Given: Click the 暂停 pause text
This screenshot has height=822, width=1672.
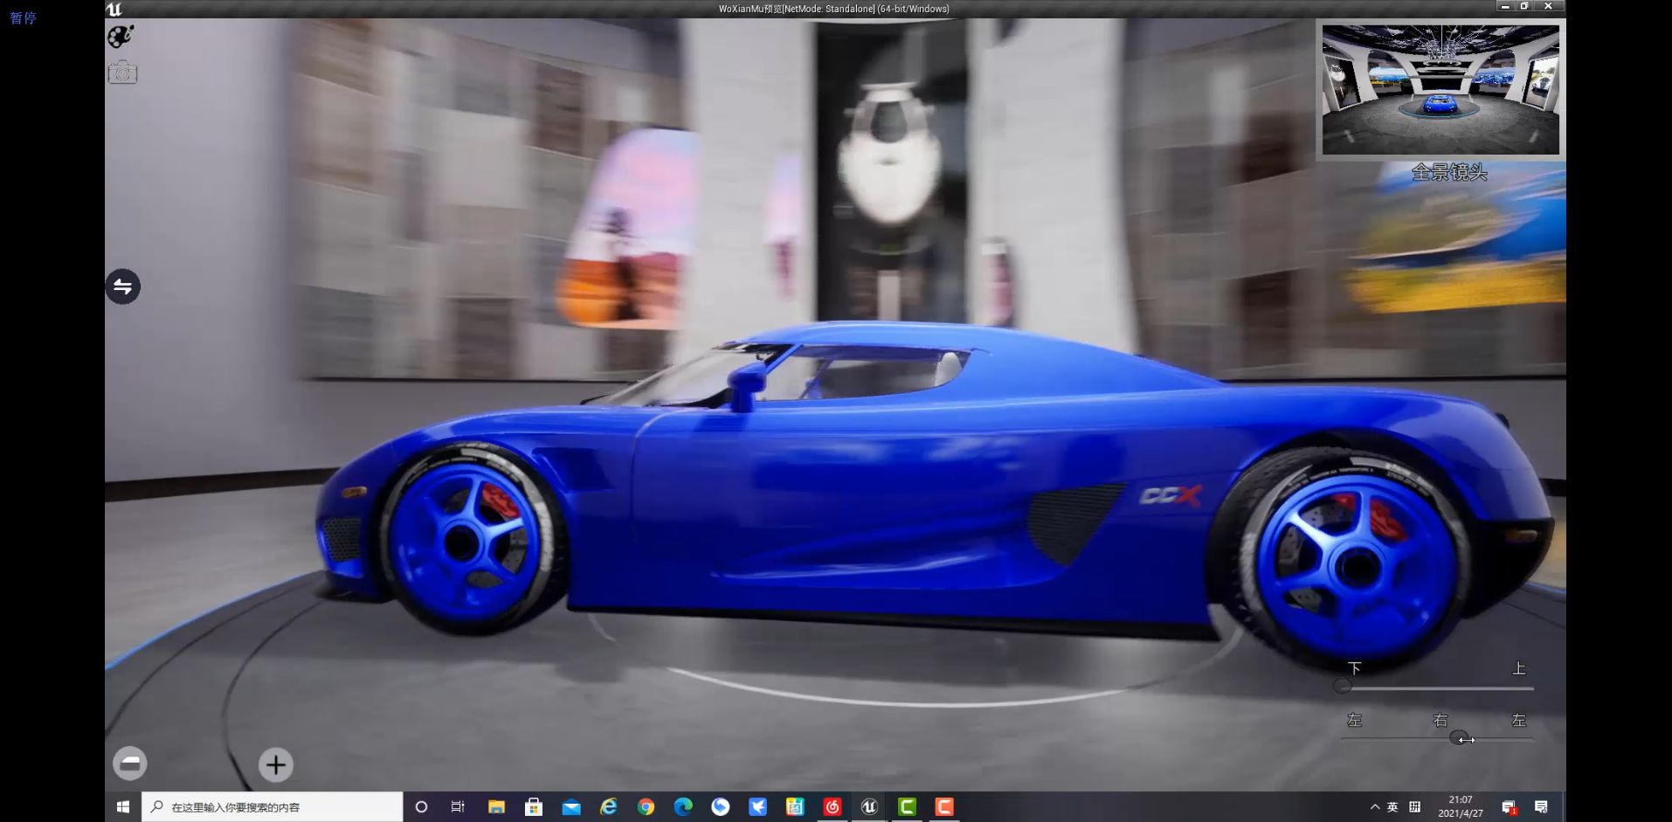Looking at the screenshot, I should [x=23, y=17].
